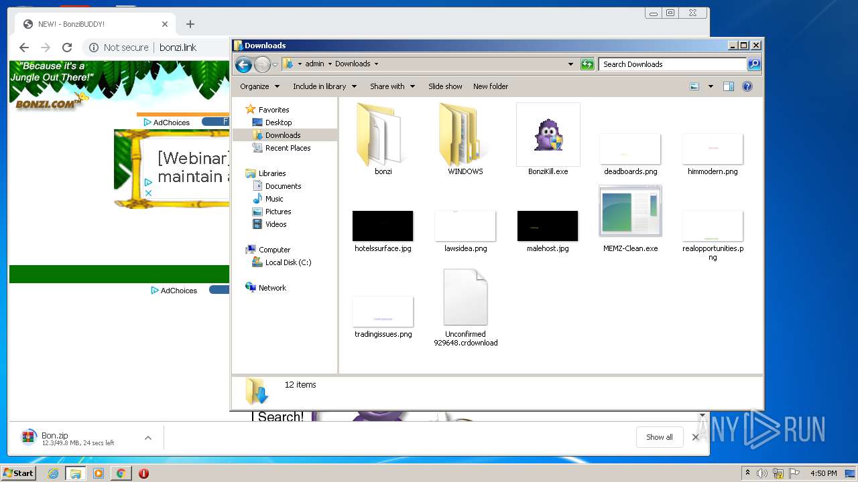The image size is (858, 482).
Task: Open the Windows Start menu
Action: (19, 473)
